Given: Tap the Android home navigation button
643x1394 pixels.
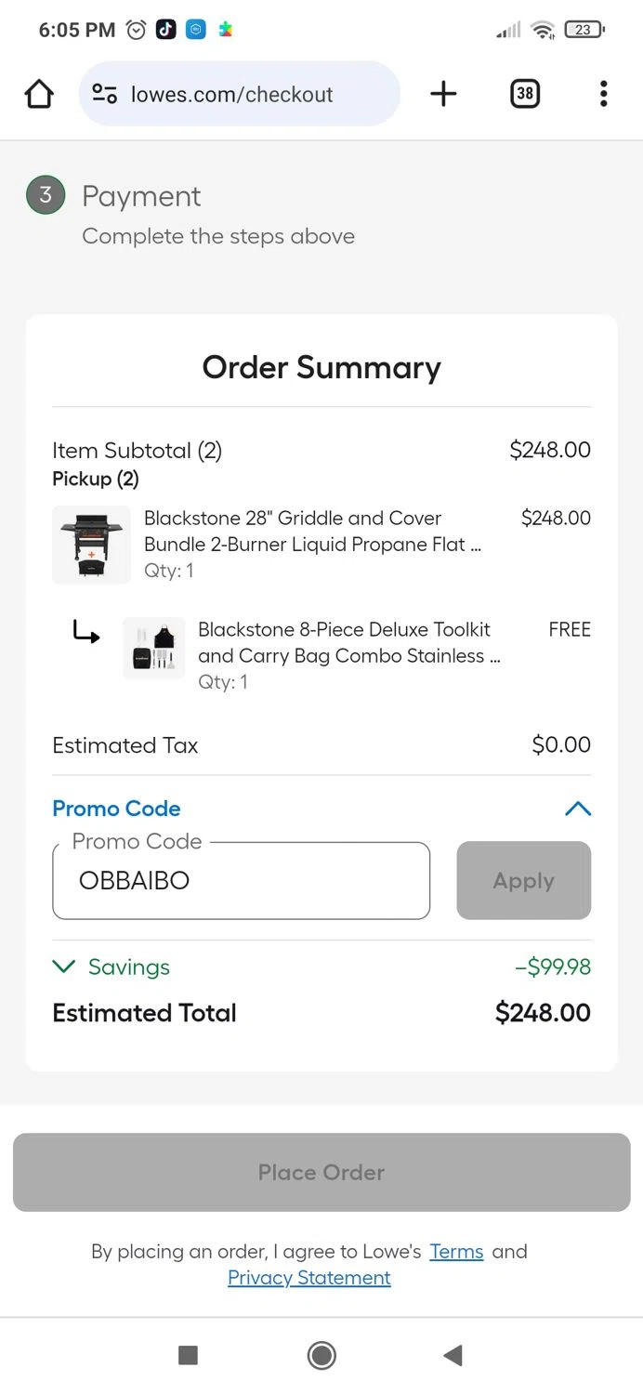Looking at the screenshot, I should [321, 1355].
